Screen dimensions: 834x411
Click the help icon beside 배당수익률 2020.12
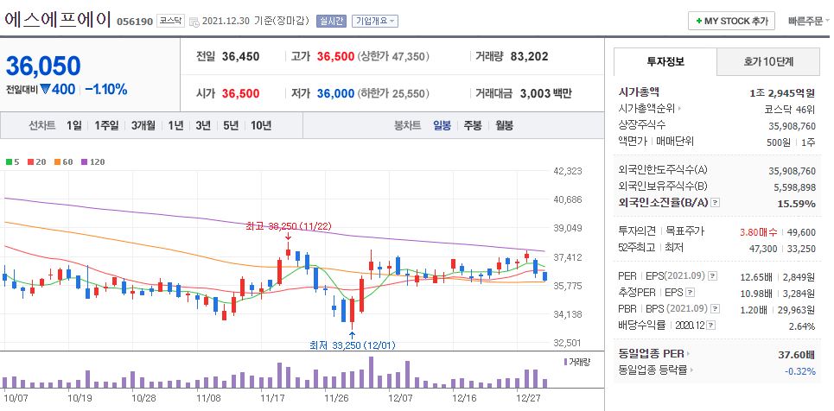(711, 326)
